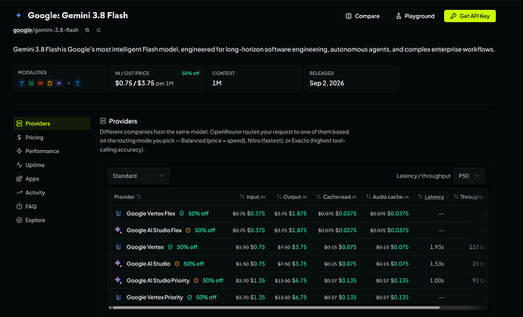Open the Explore section
The image size is (523, 317).
52,220
